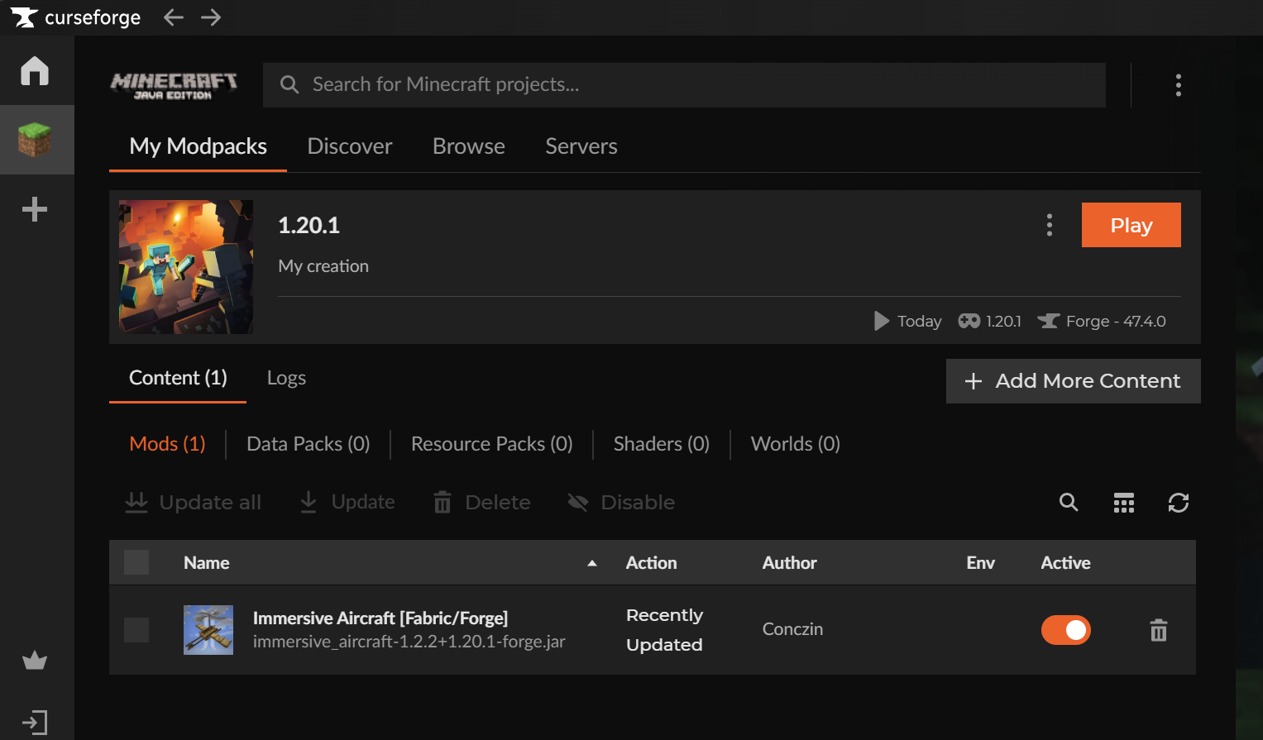The image size is (1263, 740).
Task: Open the Browse tab
Action: [469, 146]
